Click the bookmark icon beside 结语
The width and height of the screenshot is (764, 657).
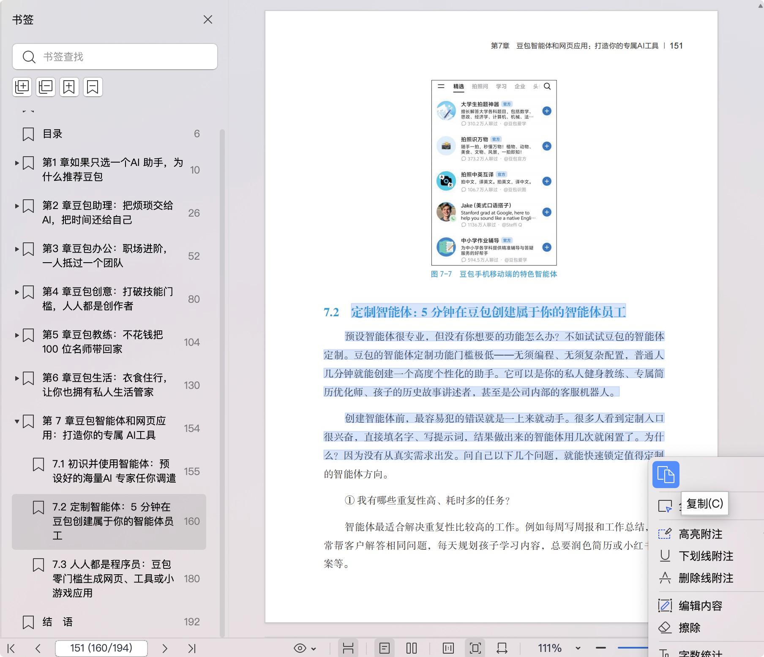pos(28,622)
